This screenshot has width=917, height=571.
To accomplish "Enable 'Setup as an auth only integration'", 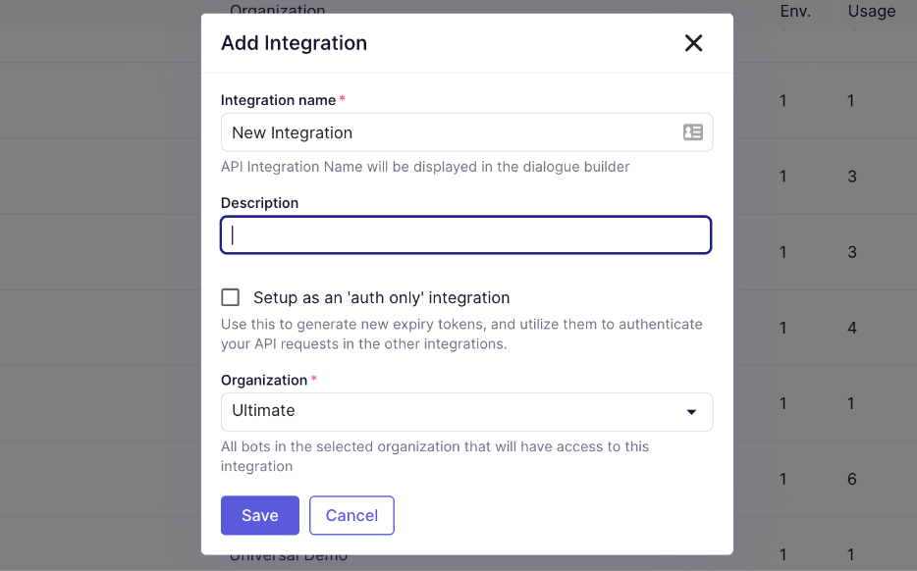I will pos(230,296).
